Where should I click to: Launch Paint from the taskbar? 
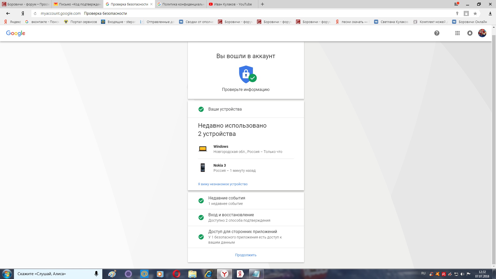112,274
